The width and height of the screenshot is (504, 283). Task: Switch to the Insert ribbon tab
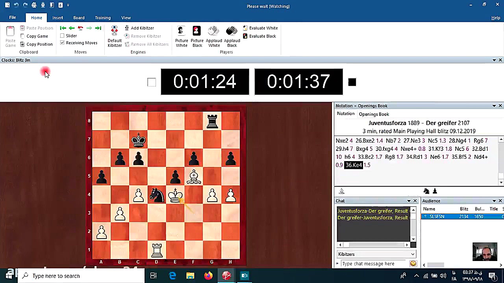[x=57, y=18]
